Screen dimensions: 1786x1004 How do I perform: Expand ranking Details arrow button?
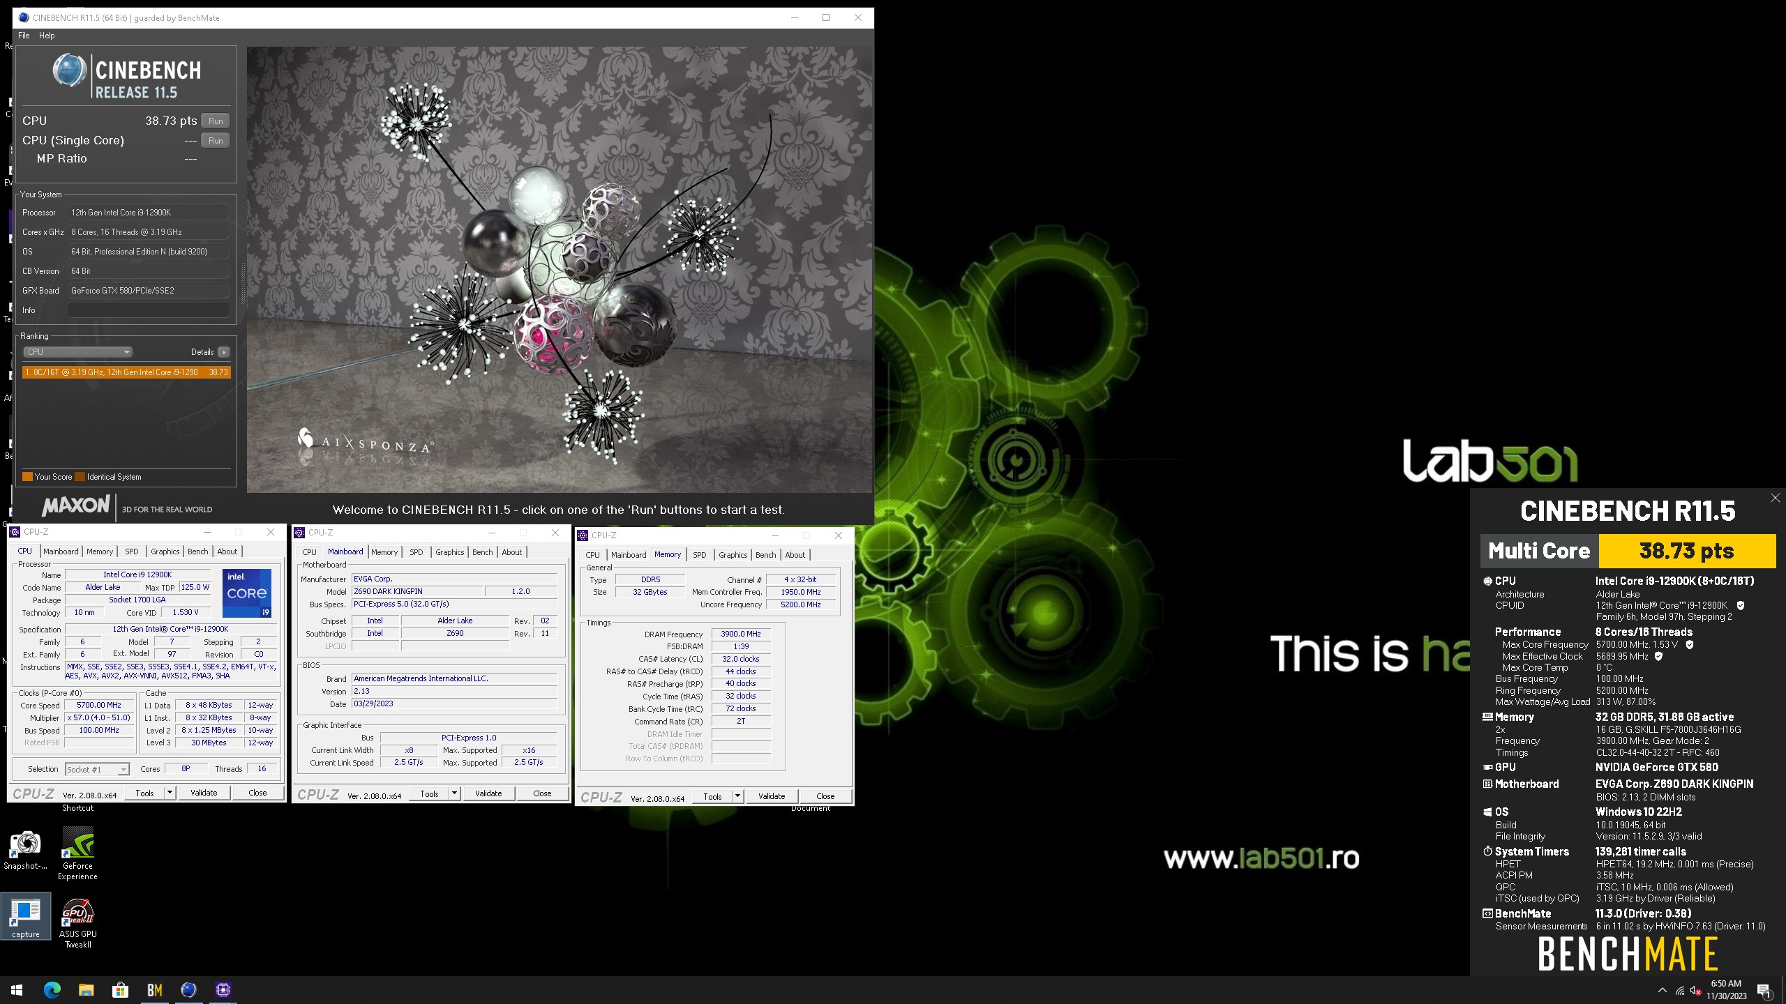(x=224, y=352)
